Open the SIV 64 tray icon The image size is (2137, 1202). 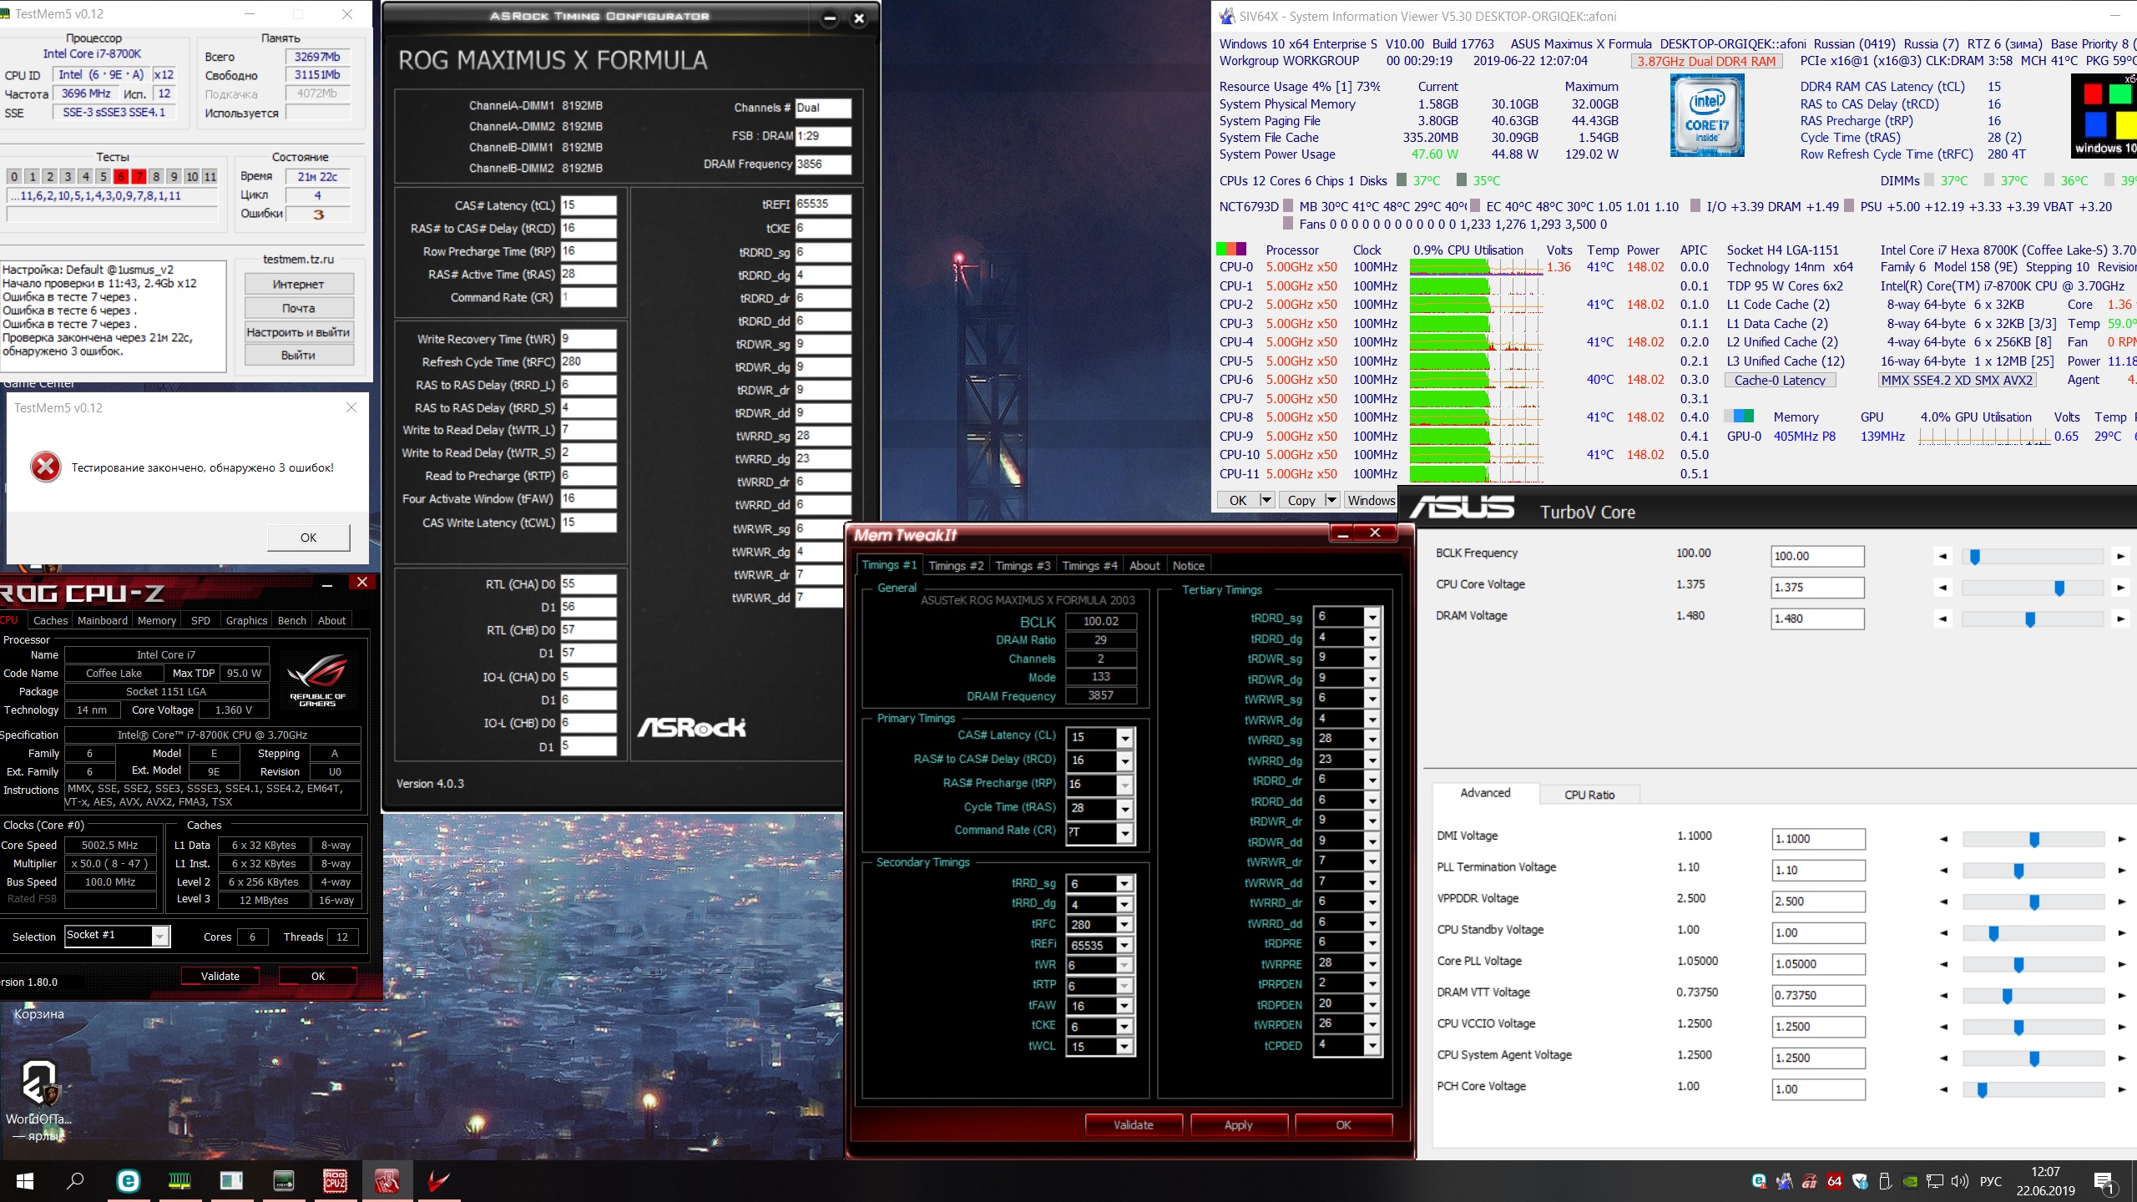pos(1834,1181)
